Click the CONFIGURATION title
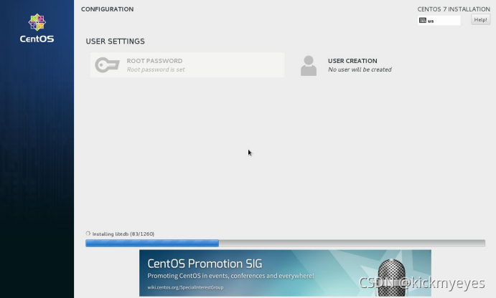Viewport: 496px width, 298px height. 107,9
